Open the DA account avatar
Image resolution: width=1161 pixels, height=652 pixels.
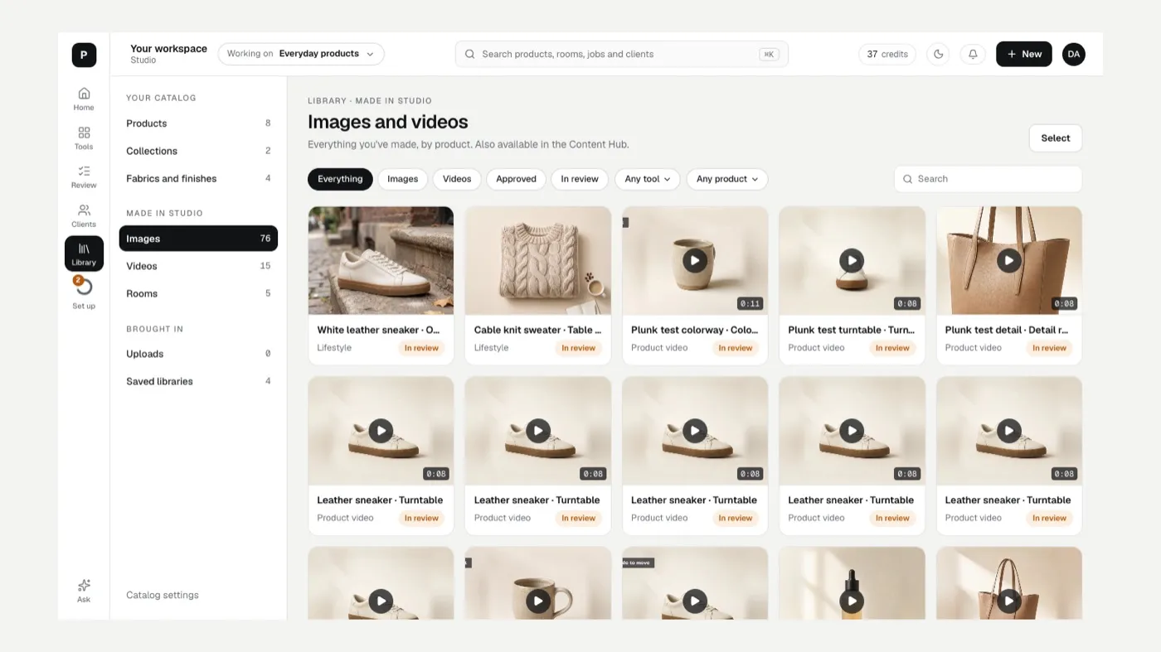click(1073, 54)
